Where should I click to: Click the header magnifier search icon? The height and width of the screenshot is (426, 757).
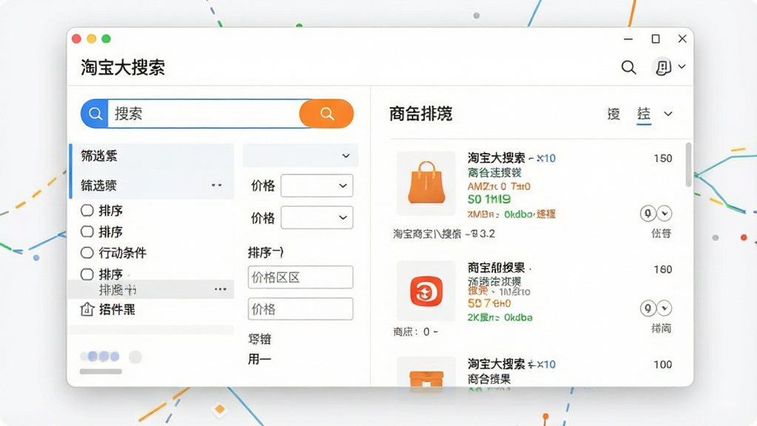(628, 67)
